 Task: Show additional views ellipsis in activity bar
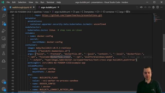4,68
